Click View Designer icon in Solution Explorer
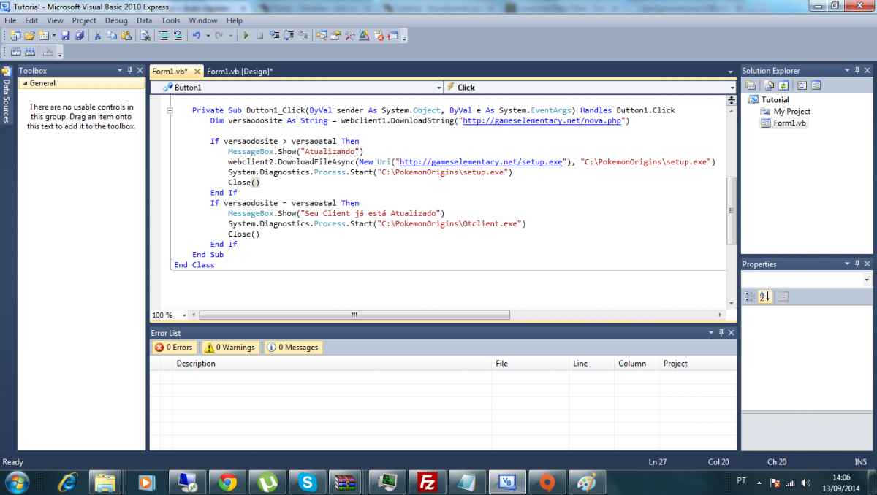The width and height of the screenshot is (877, 495). [816, 85]
